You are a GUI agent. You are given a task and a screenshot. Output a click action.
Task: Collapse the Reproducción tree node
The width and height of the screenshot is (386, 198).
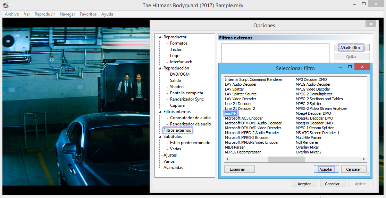tap(160, 68)
